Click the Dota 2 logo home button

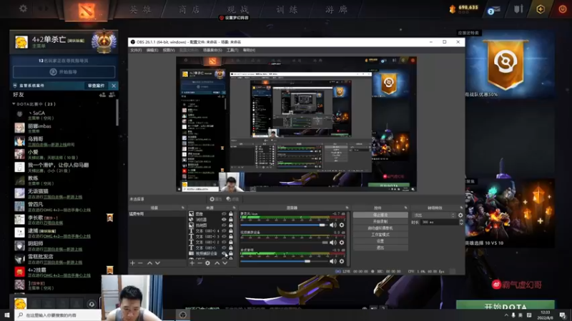click(x=87, y=10)
